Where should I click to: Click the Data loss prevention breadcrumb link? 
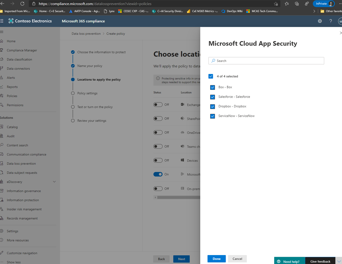coord(86,34)
